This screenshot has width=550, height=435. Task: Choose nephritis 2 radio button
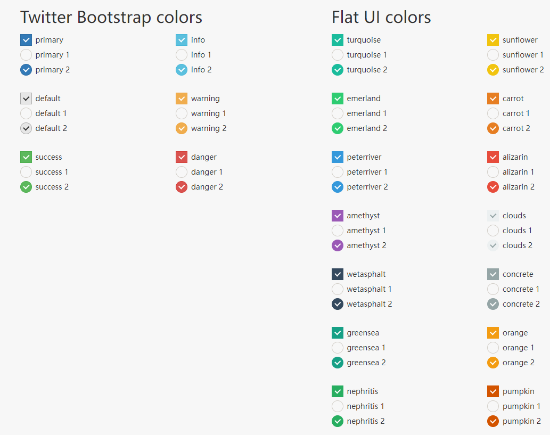[x=338, y=421]
